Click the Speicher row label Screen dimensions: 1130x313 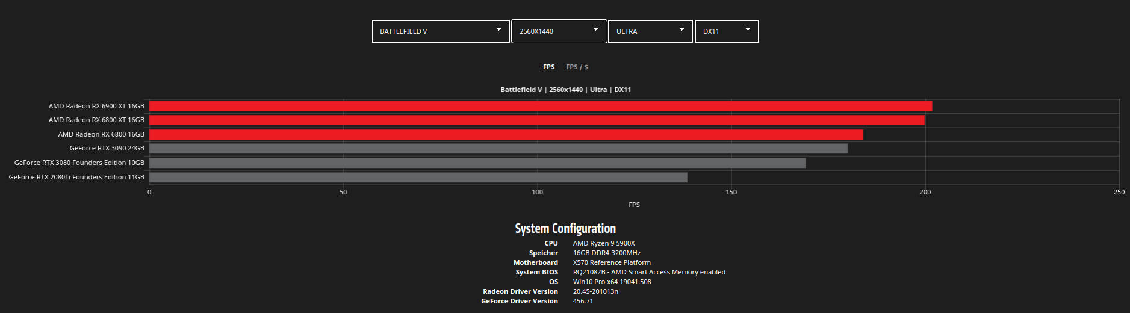point(544,253)
